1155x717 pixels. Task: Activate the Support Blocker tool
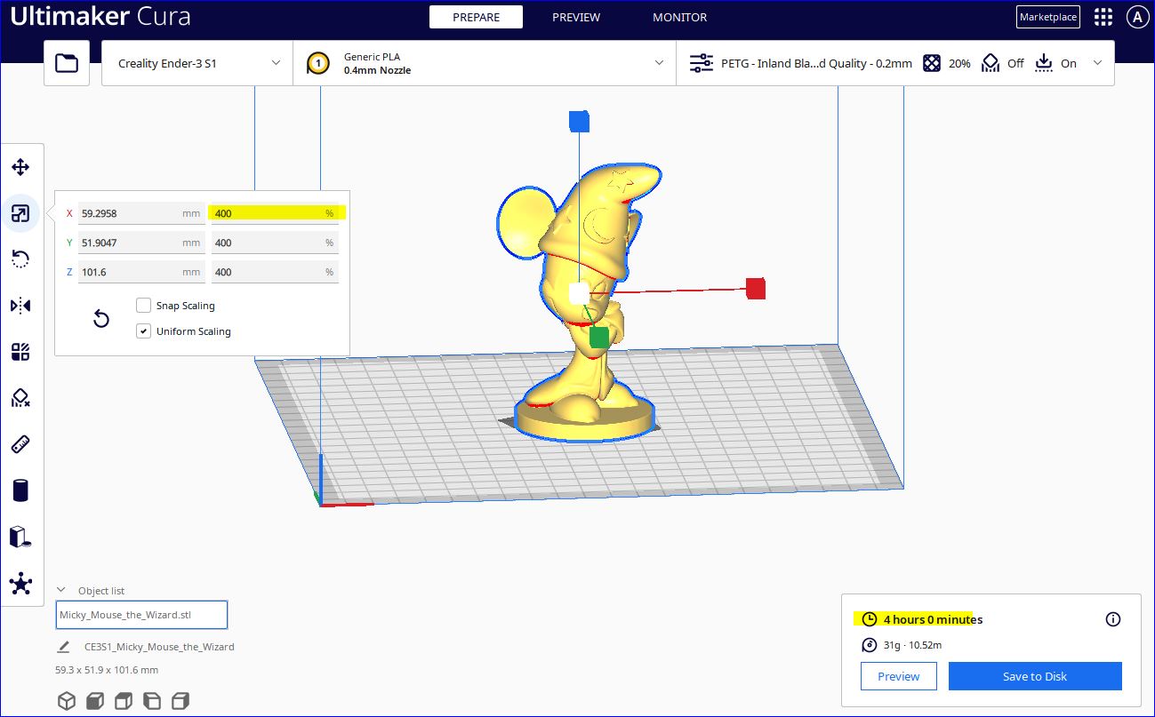[x=22, y=397]
